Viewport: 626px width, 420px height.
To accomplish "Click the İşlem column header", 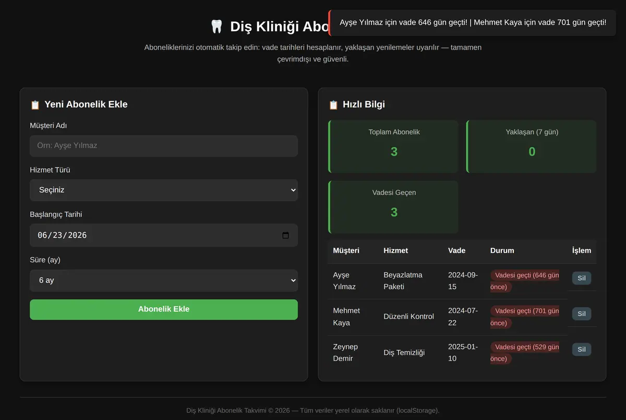I will point(582,251).
